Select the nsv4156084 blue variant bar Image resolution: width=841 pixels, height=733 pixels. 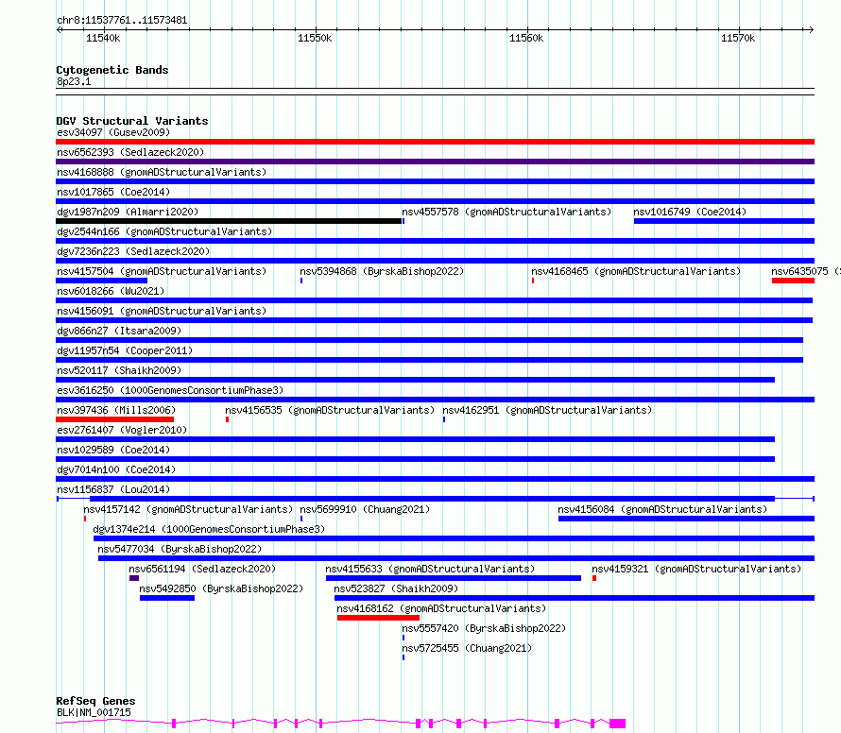[x=687, y=519]
